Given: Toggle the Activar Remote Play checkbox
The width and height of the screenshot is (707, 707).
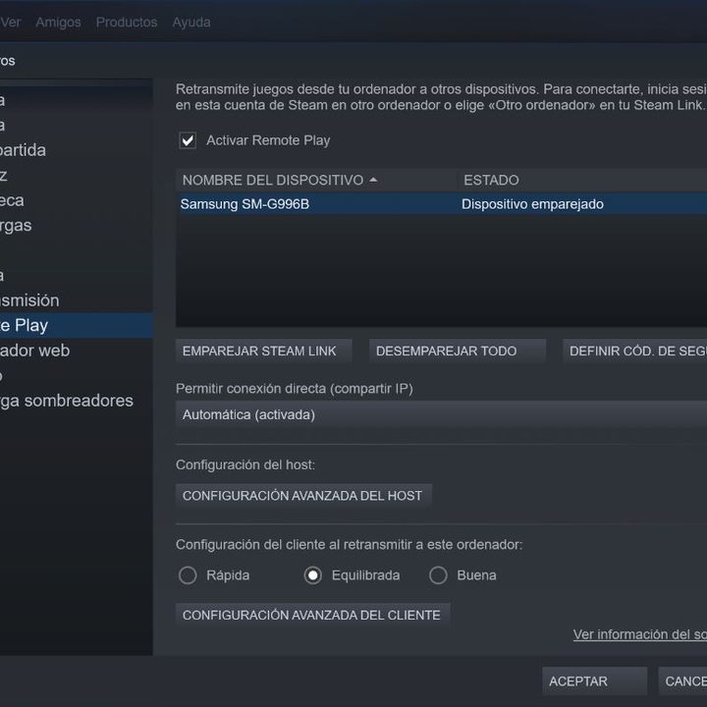Looking at the screenshot, I should tap(188, 140).
